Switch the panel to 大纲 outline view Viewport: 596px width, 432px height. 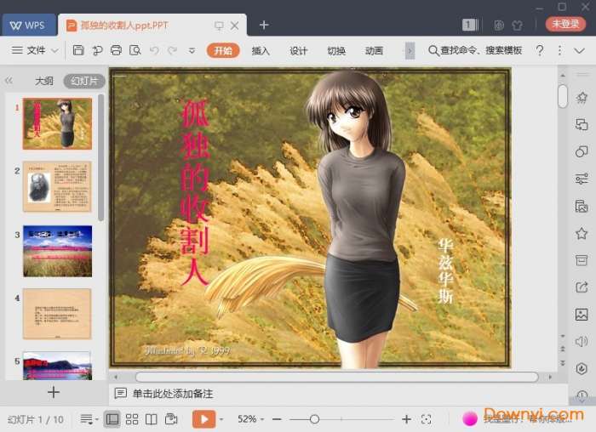tap(43, 82)
